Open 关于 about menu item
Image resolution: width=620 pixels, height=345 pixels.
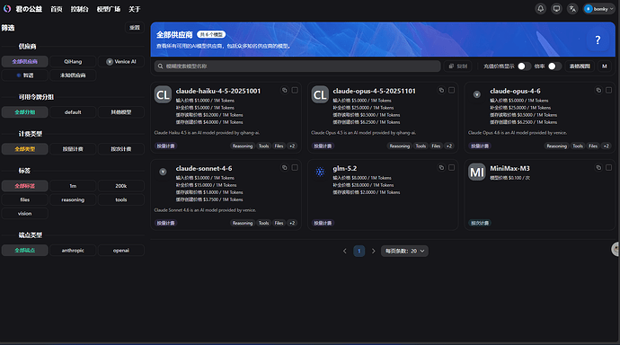tap(134, 9)
